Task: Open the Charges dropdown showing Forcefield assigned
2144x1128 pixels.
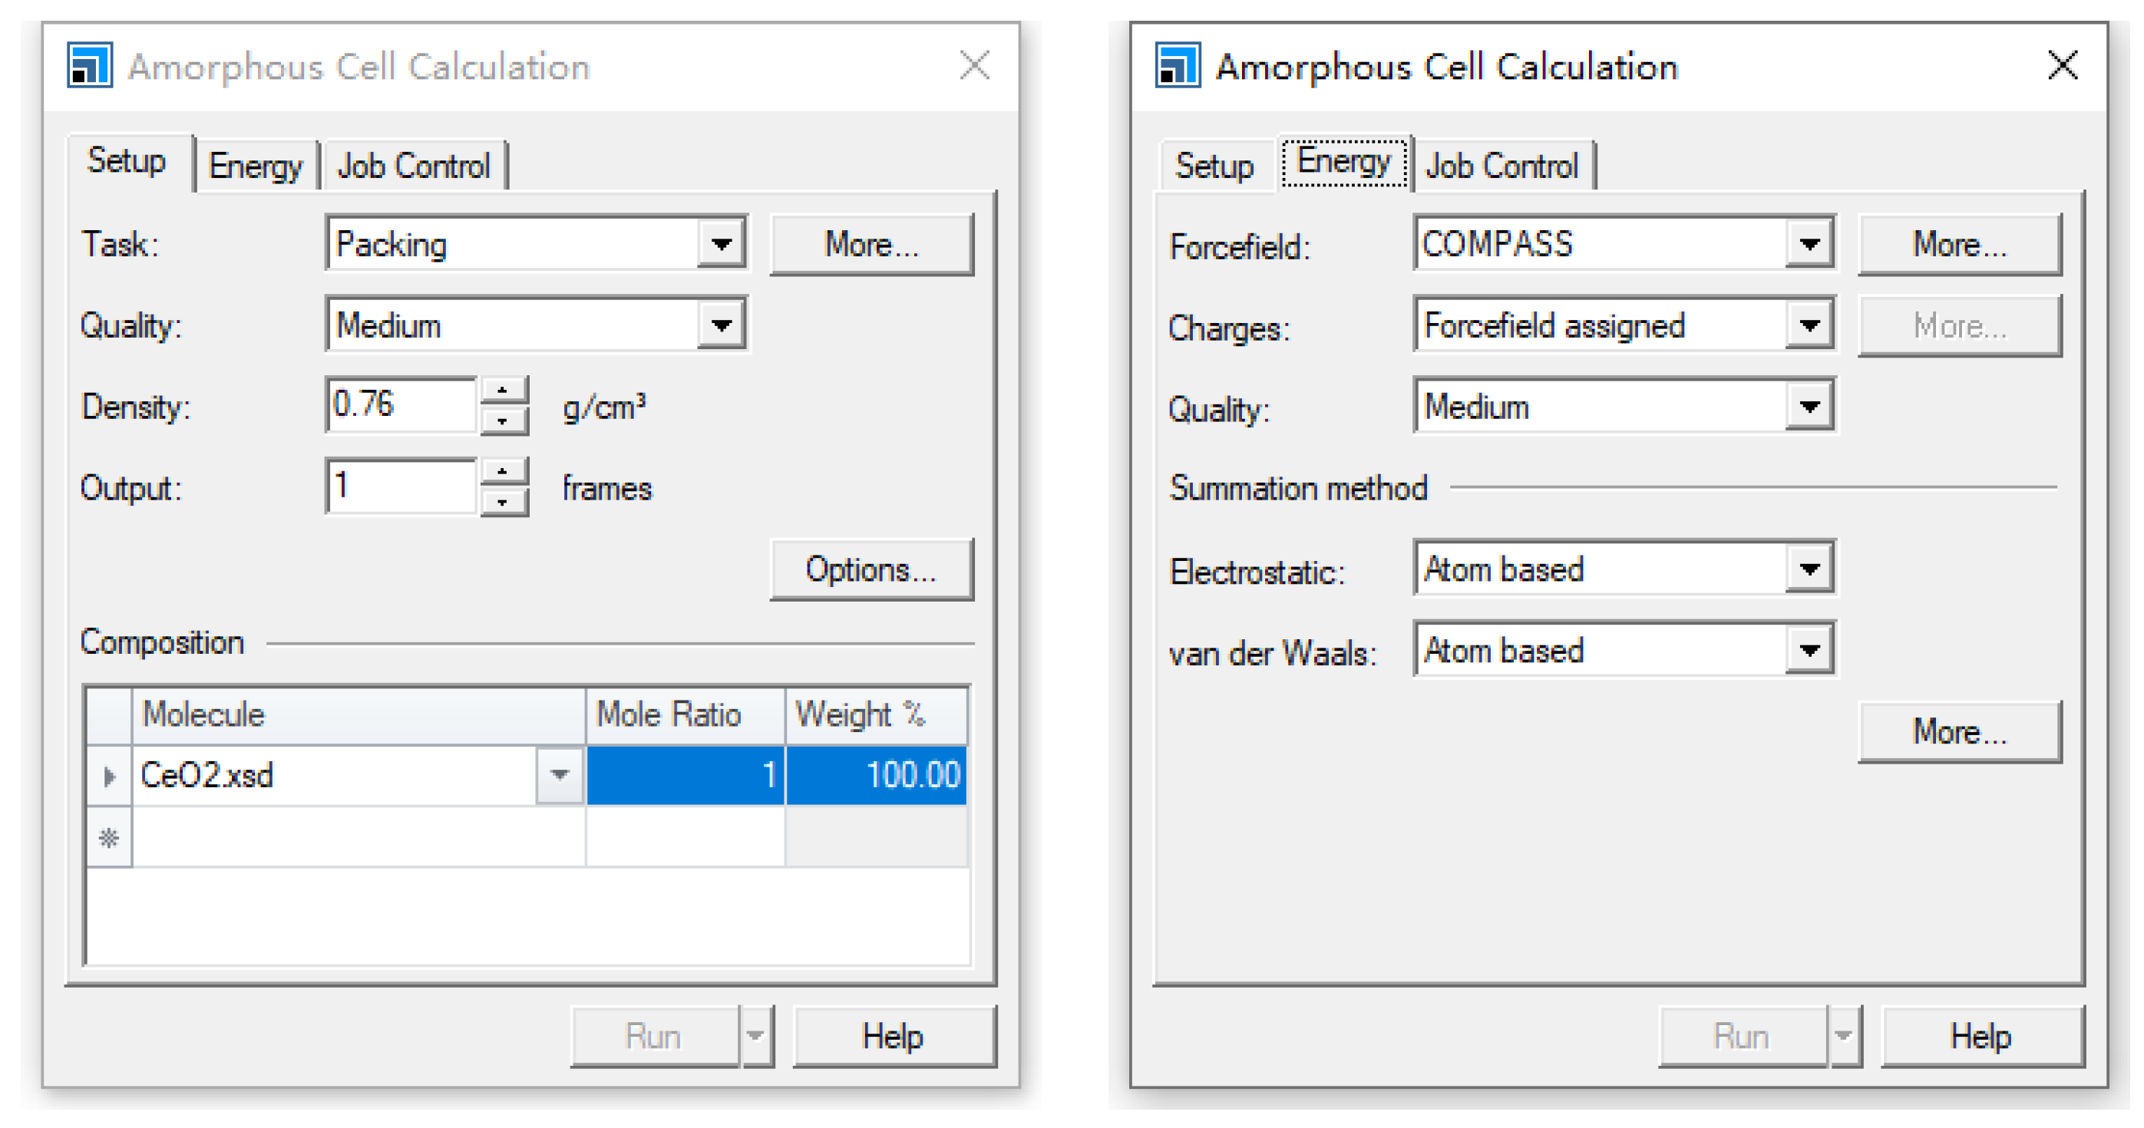Action: (x=1809, y=325)
